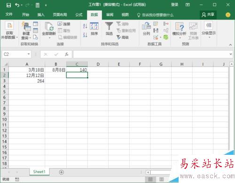Viewport: 235px width, 183px height.
Task: Switch to the 插入 tab
Action: point(41,15)
